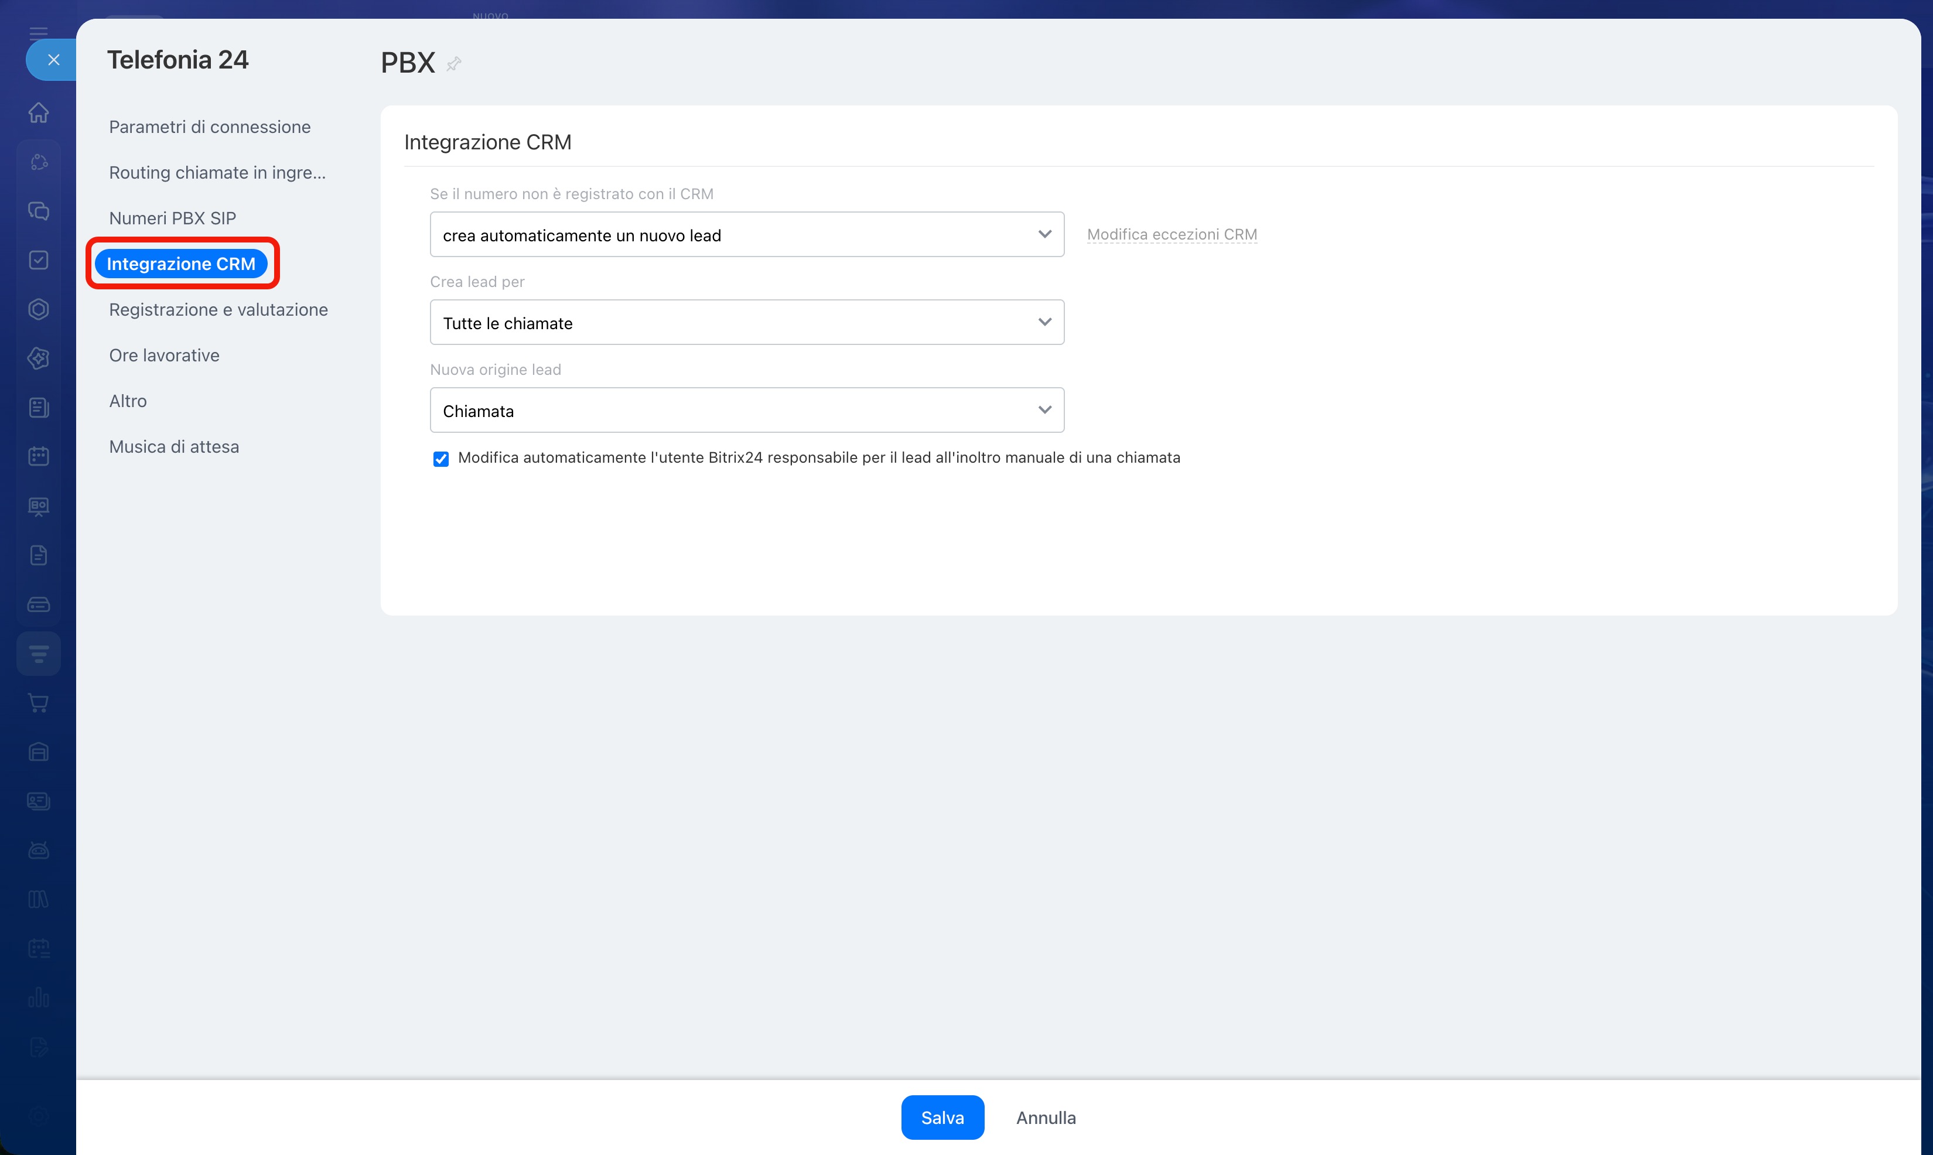Viewport: 1933px width, 1155px height.
Task: Click the Modifica eccezioni CRM link
Action: [x=1172, y=234]
